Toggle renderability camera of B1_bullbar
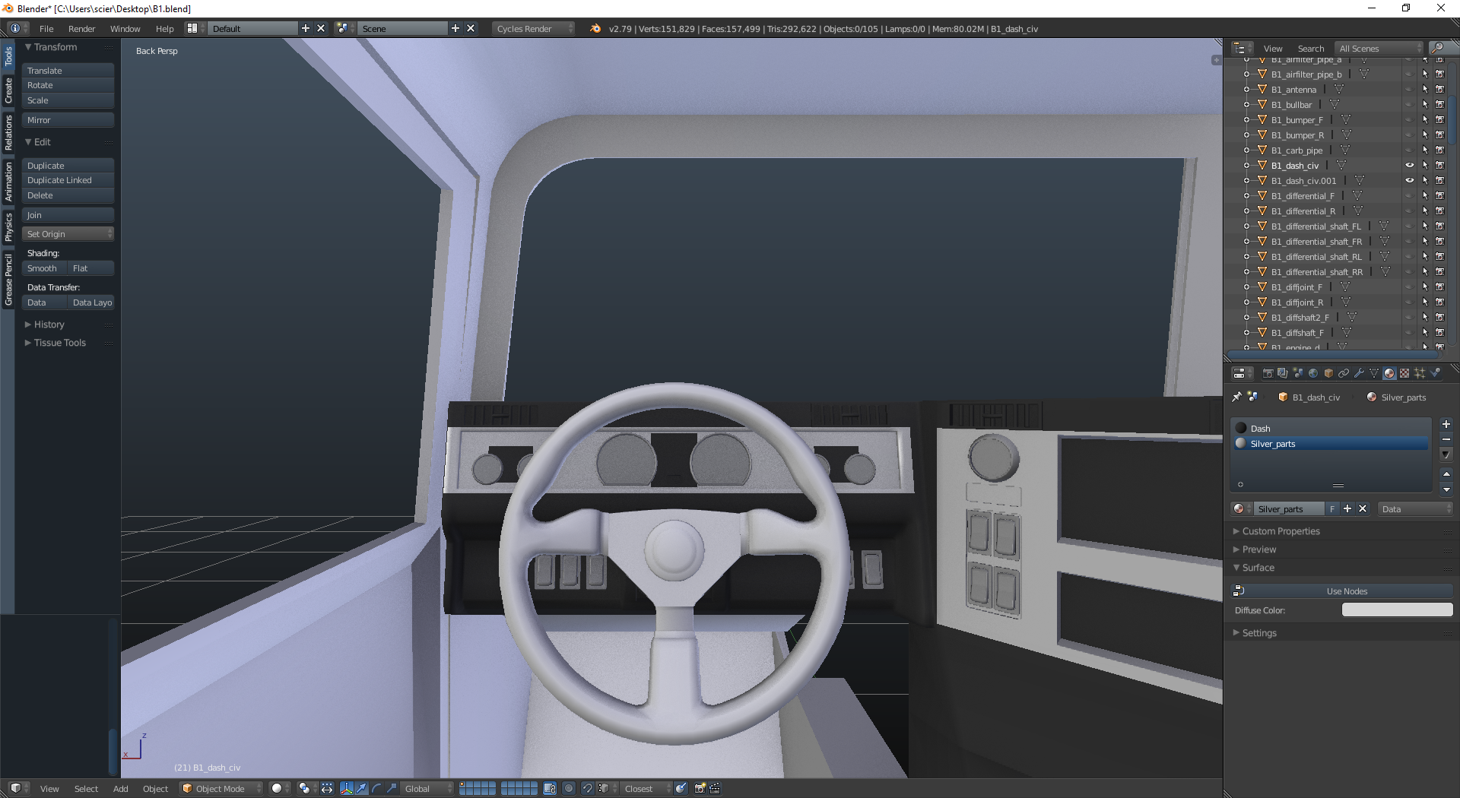This screenshot has height=798, width=1460. pyautogui.click(x=1439, y=104)
